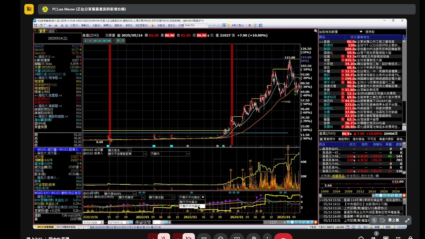Image resolution: width=425 pixels, height=239 pixels.
Task: Open the 報價 menu
Action: point(108,25)
